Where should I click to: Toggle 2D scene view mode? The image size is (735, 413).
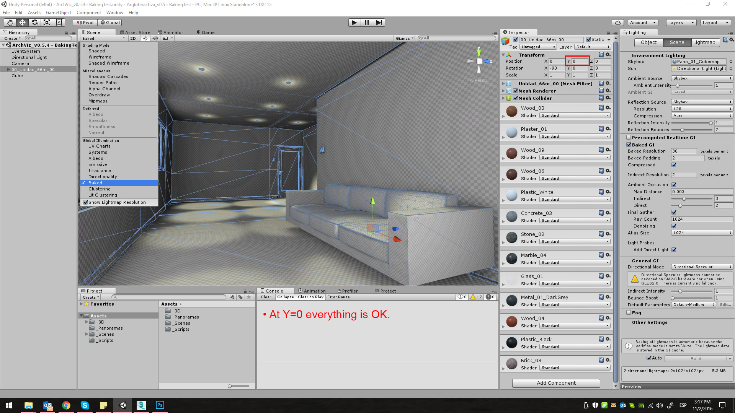[x=133, y=38]
